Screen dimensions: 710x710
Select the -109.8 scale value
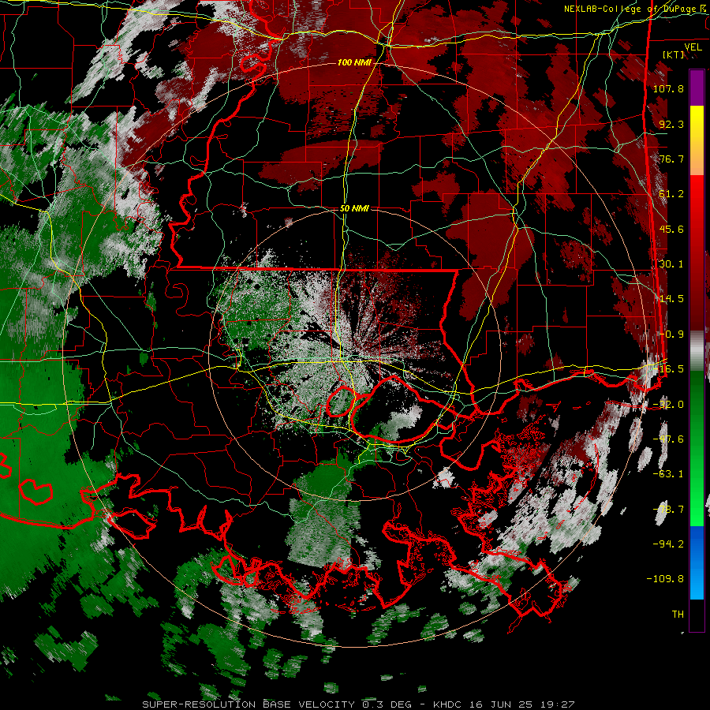coord(665,579)
